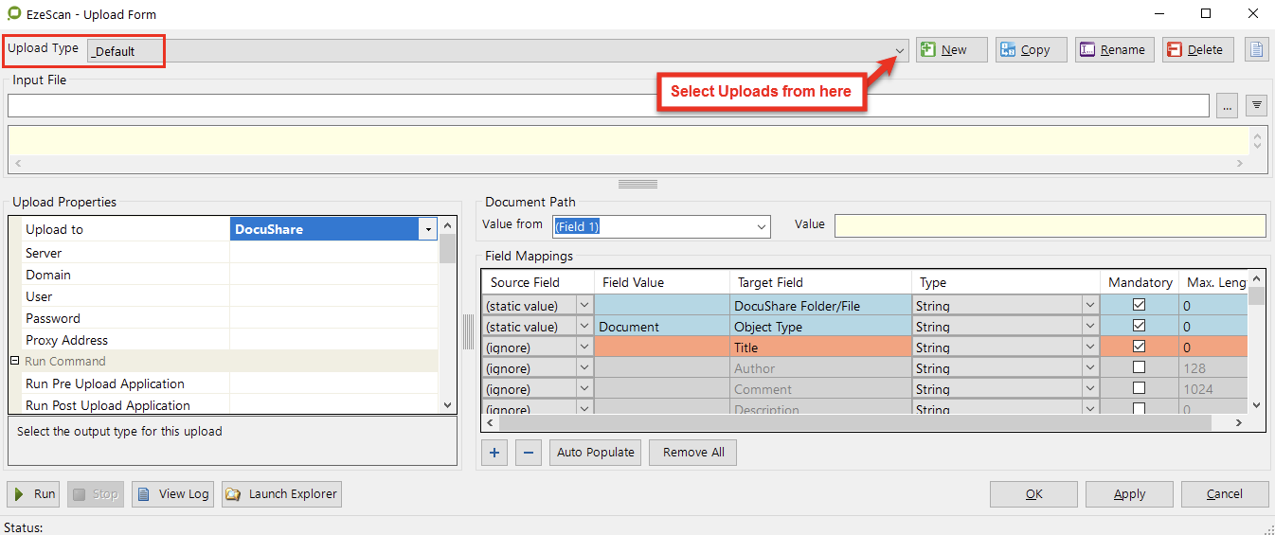Uncheck Mandatory for DocuShare Folder/File row
The width and height of the screenshot is (1275, 535).
(1139, 305)
